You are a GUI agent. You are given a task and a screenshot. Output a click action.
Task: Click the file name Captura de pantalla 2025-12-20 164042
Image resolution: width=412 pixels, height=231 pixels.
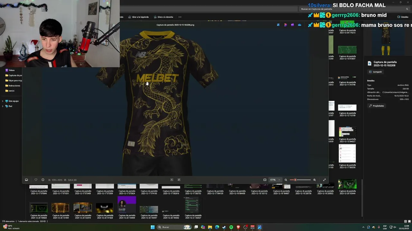click(171, 217)
